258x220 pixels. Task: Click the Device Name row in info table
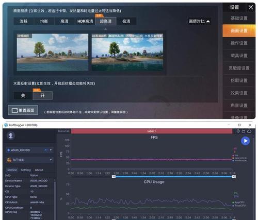pos(29,181)
